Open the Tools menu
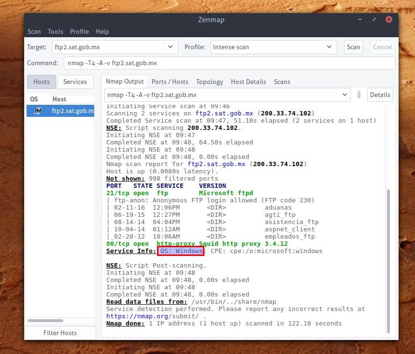The height and width of the screenshot is (354, 415). [55, 31]
